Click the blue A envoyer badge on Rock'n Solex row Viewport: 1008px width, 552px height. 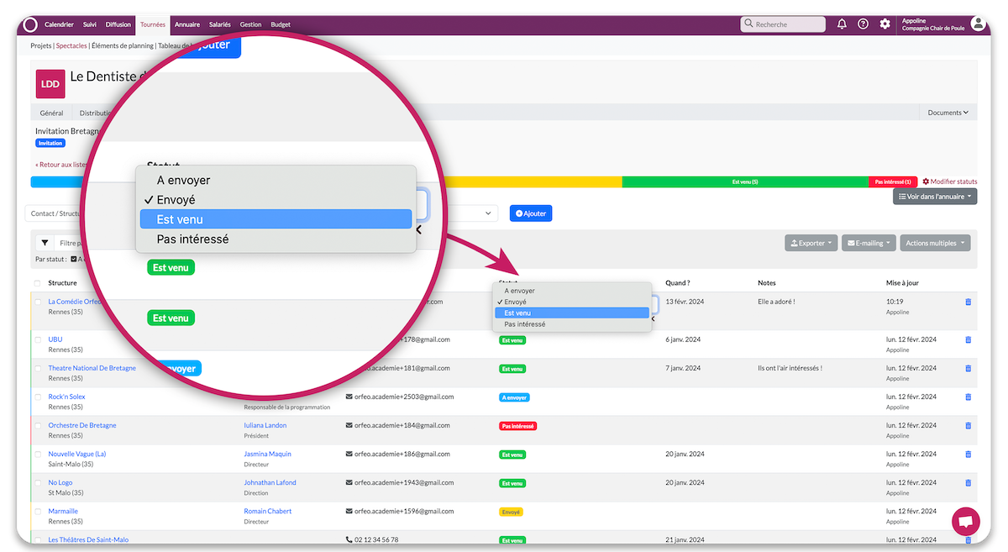(514, 397)
